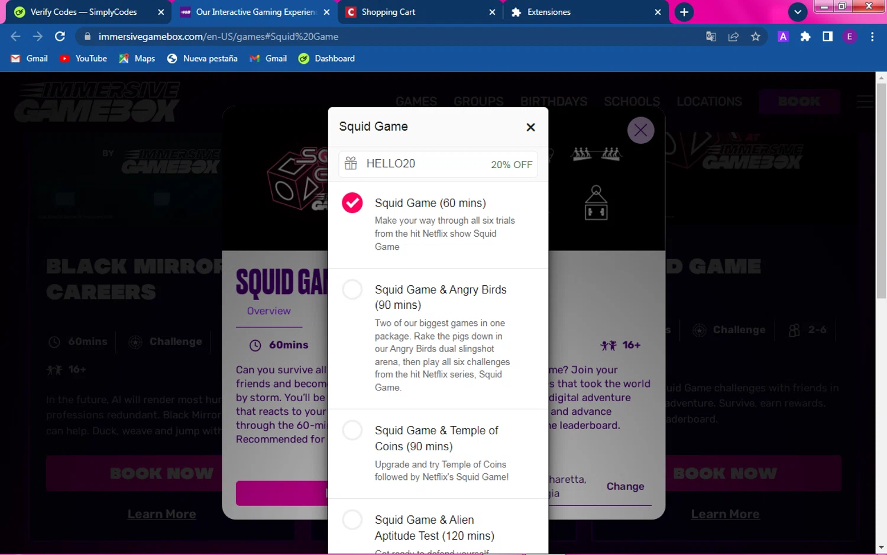Expand the tab search dropdown arrow
The image size is (887, 555).
click(798, 12)
